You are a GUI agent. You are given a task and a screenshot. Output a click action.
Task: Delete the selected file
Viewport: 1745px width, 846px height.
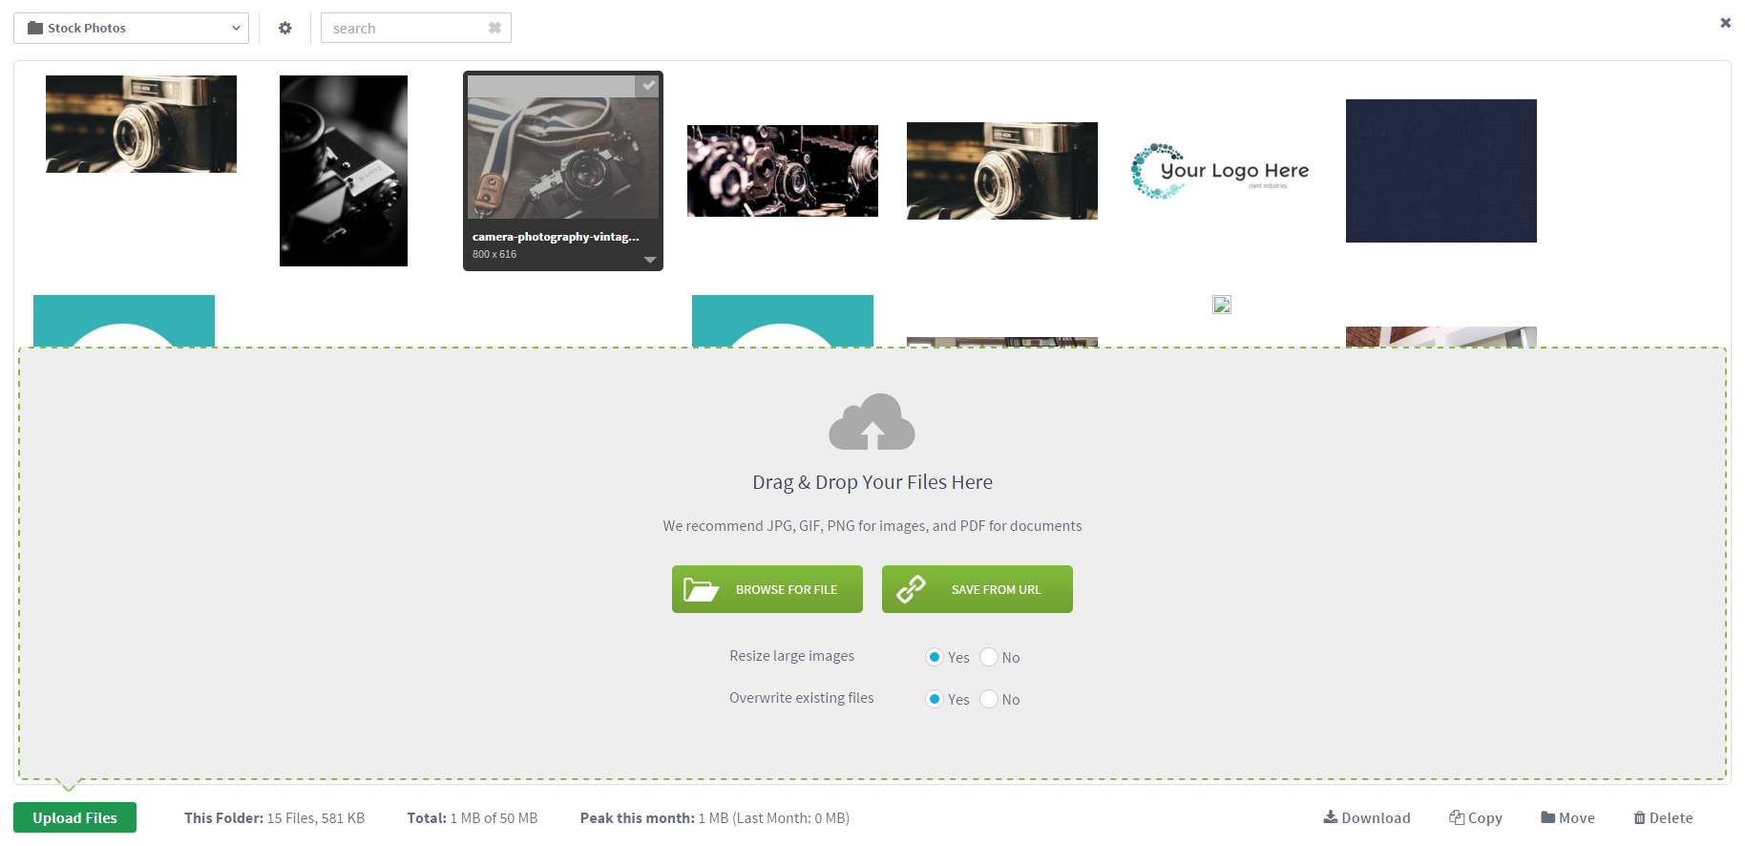click(1663, 817)
